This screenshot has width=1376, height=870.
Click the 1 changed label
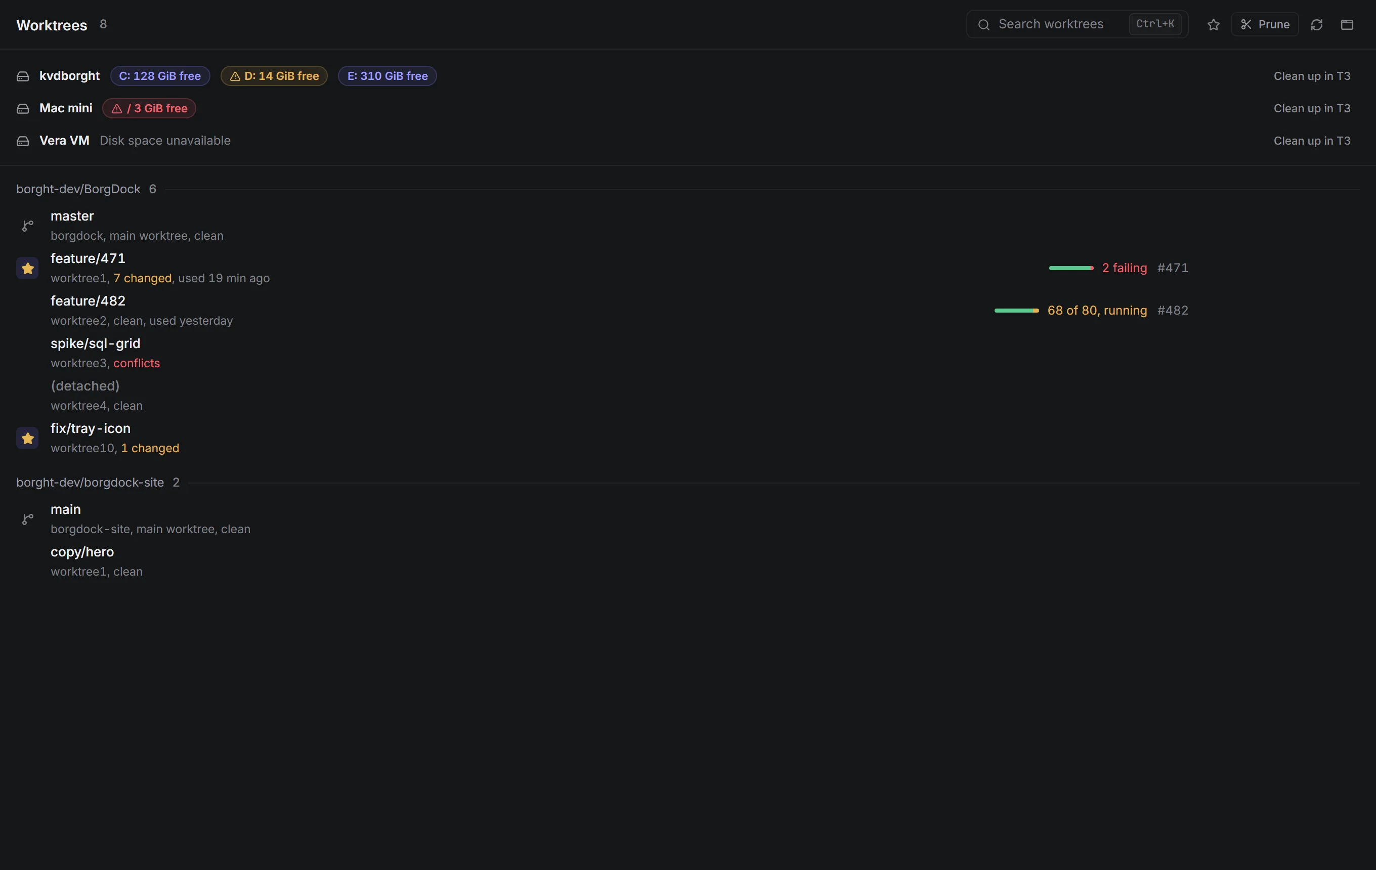(150, 449)
